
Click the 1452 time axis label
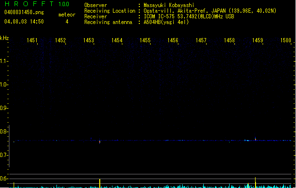(60, 40)
